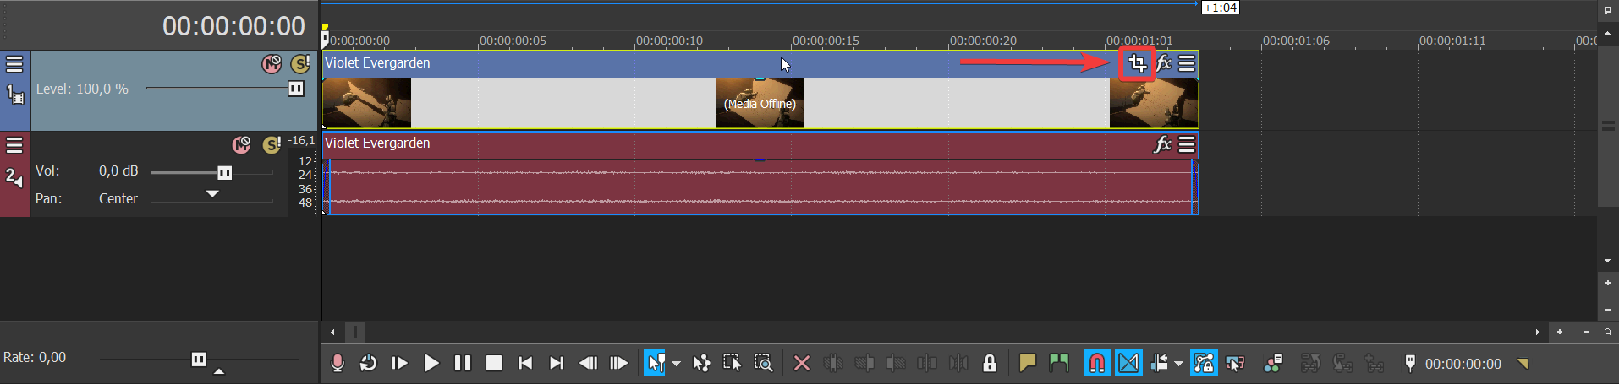Screen dimensions: 1619x384
Task: Insert Marker with yellow flag icon
Action: pos(1027,363)
